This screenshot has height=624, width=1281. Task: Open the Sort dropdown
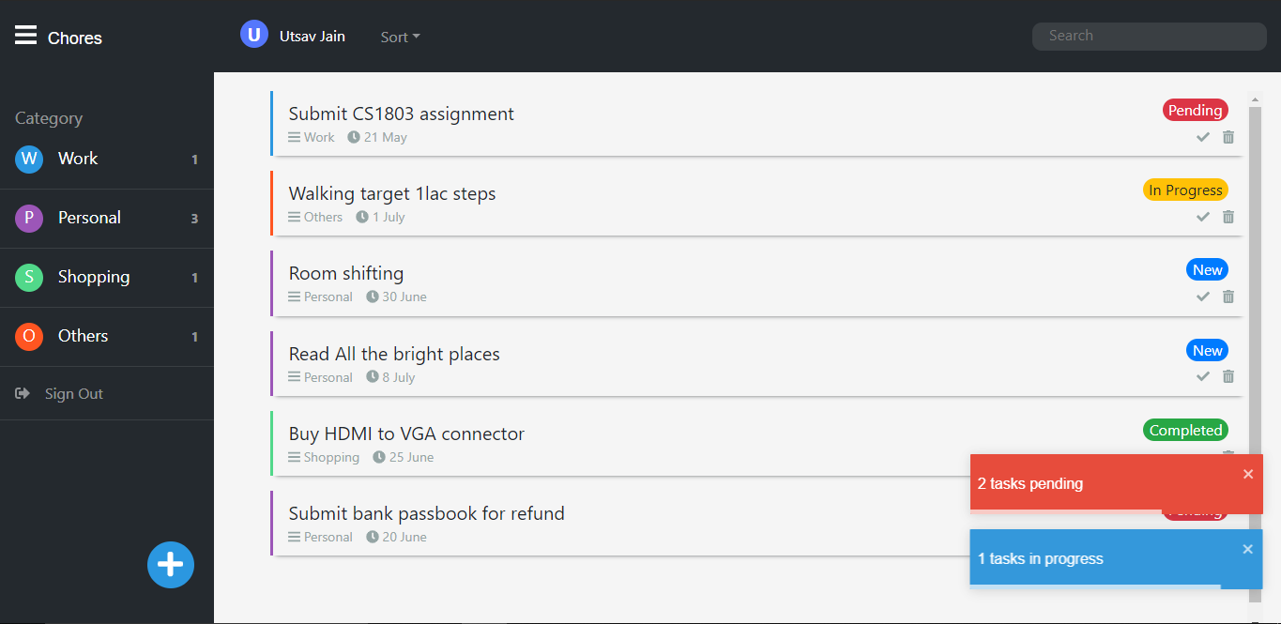coord(400,37)
